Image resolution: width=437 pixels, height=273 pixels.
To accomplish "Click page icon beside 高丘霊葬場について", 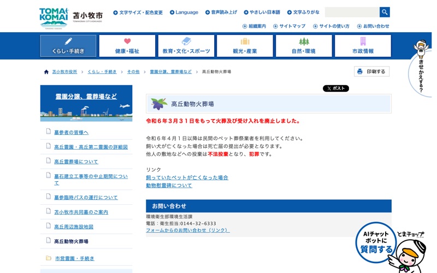I will pos(49,161).
